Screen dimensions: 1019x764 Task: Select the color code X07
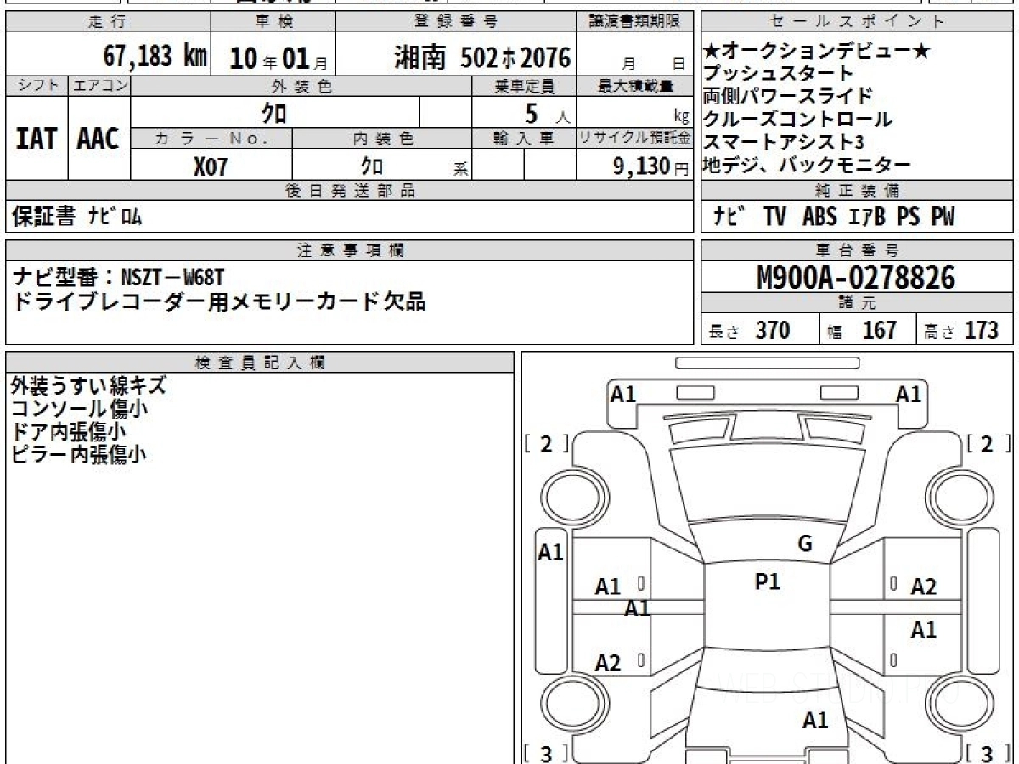pyautogui.click(x=211, y=166)
